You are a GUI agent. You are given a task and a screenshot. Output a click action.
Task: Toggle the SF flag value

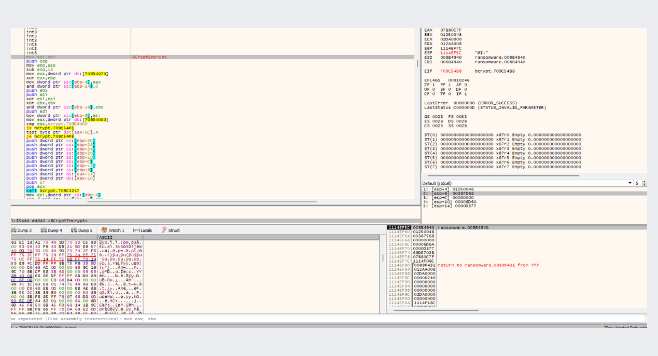click(449, 89)
